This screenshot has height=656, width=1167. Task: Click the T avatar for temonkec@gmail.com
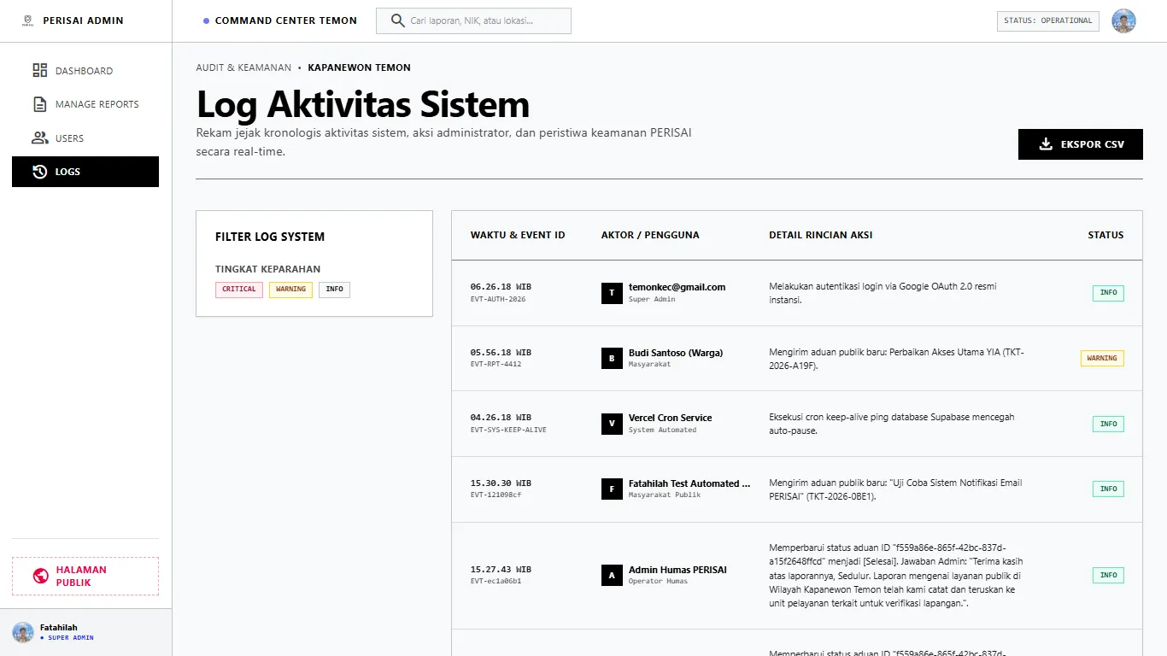tap(612, 293)
